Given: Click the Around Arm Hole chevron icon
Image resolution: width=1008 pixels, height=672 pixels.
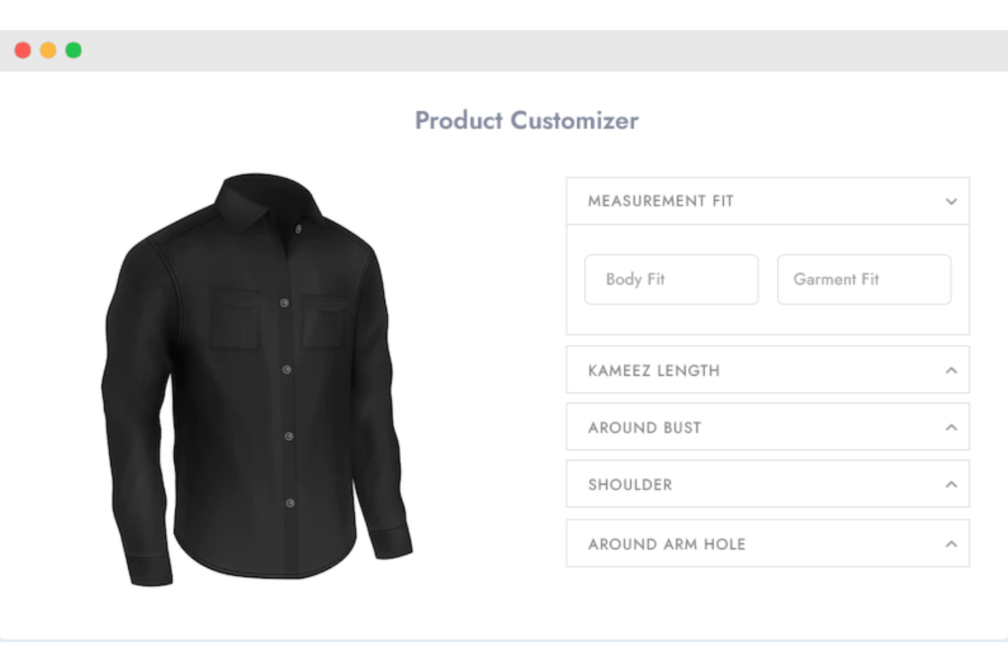Looking at the screenshot, I should coord(951,543).
